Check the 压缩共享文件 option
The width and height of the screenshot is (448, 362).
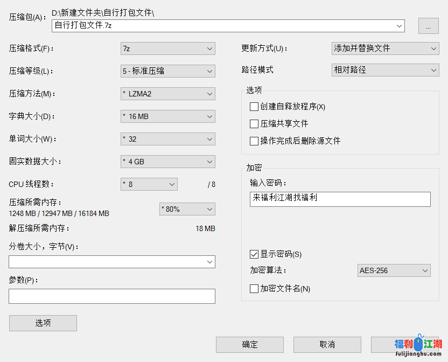pyautogui.click(x=254, y=124)
